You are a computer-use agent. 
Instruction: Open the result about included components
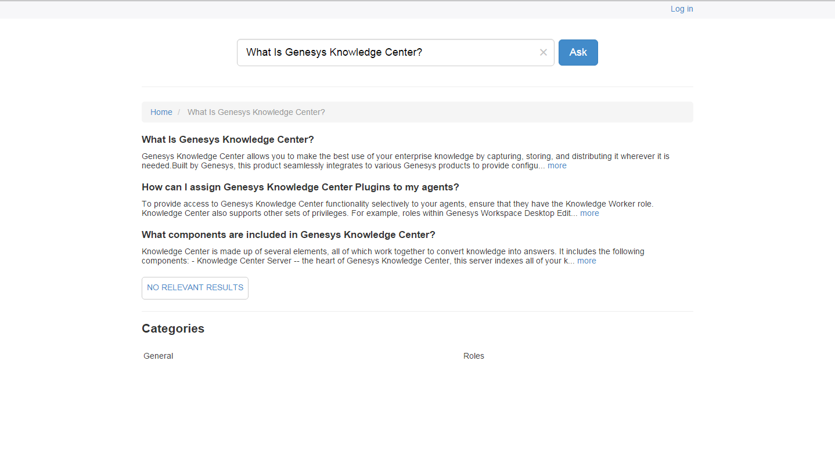[x=288, y=234]
